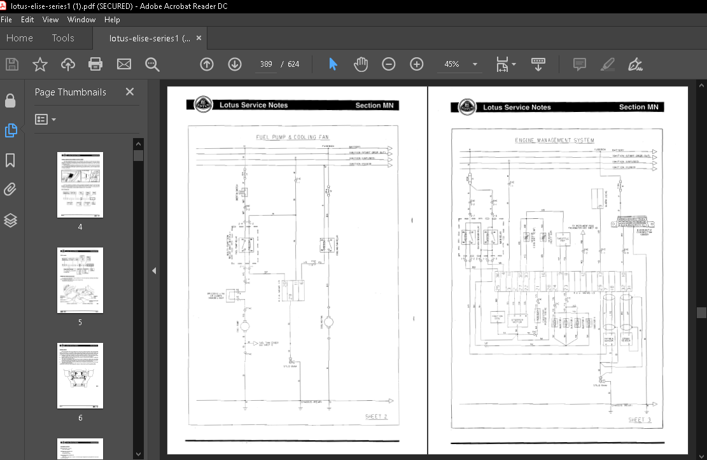This screenshot has width=707, height=460.
Task: Click the scrolling mode keyboard icon
Action: pyautogui.click(x=538, y=64)
